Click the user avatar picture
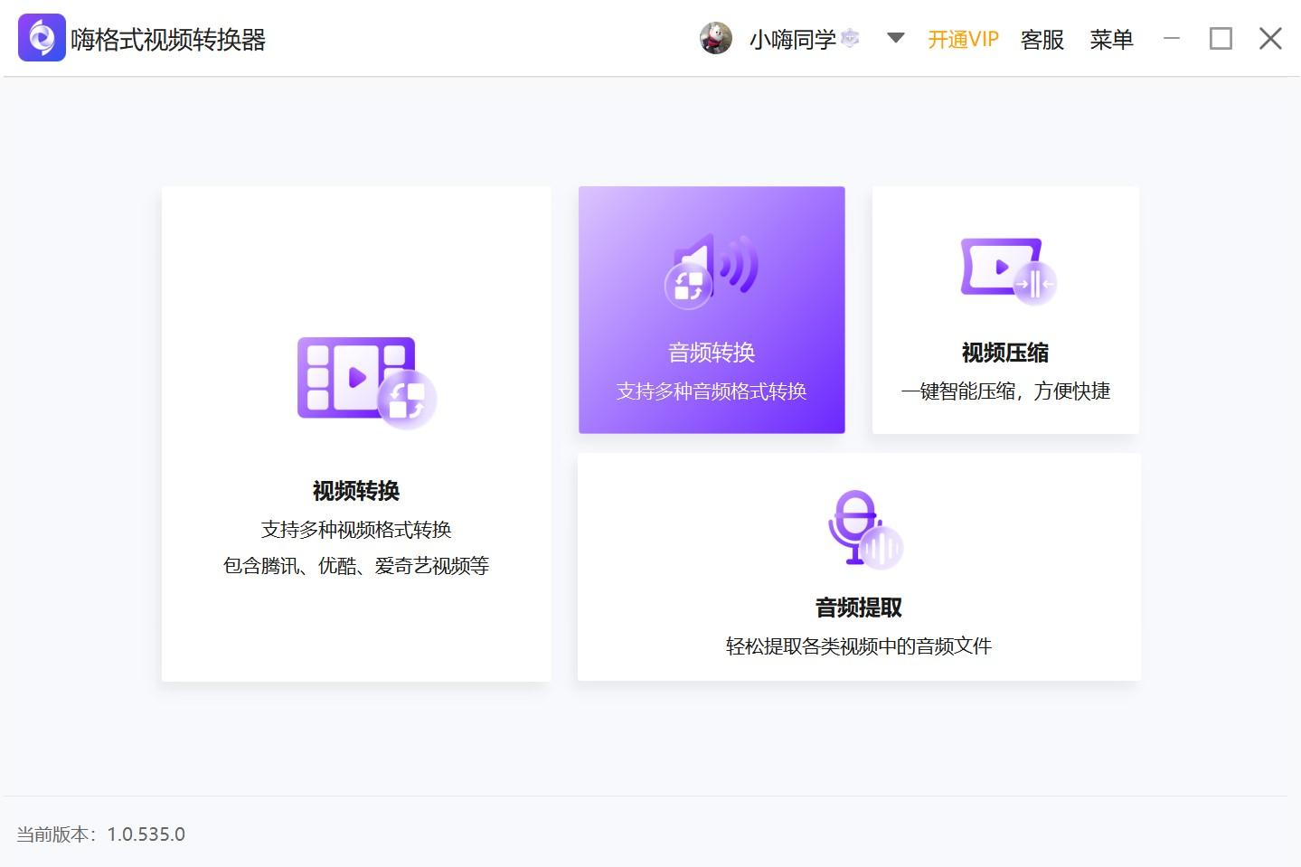 (x=715, y=38)
